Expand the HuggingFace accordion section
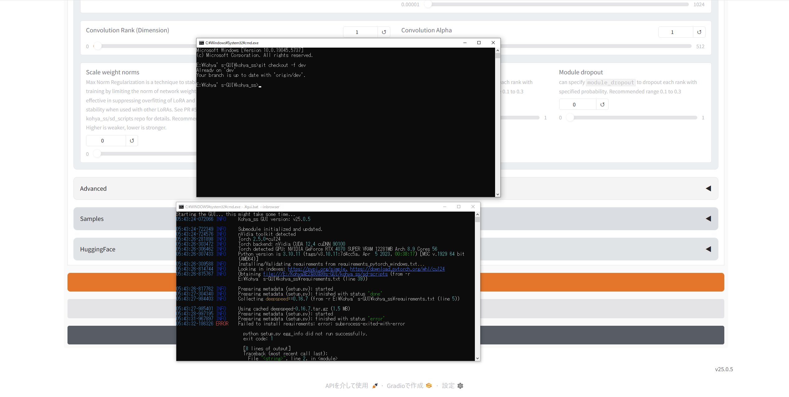Image resolution: width=789 pixels, height=397 pixels. pos(396,249)
